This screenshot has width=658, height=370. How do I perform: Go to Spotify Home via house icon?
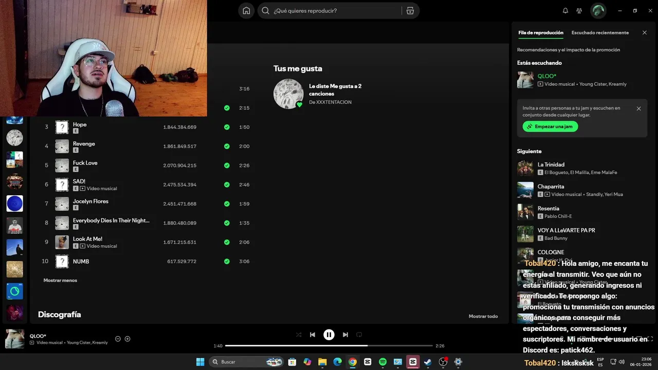click(246, 11)
